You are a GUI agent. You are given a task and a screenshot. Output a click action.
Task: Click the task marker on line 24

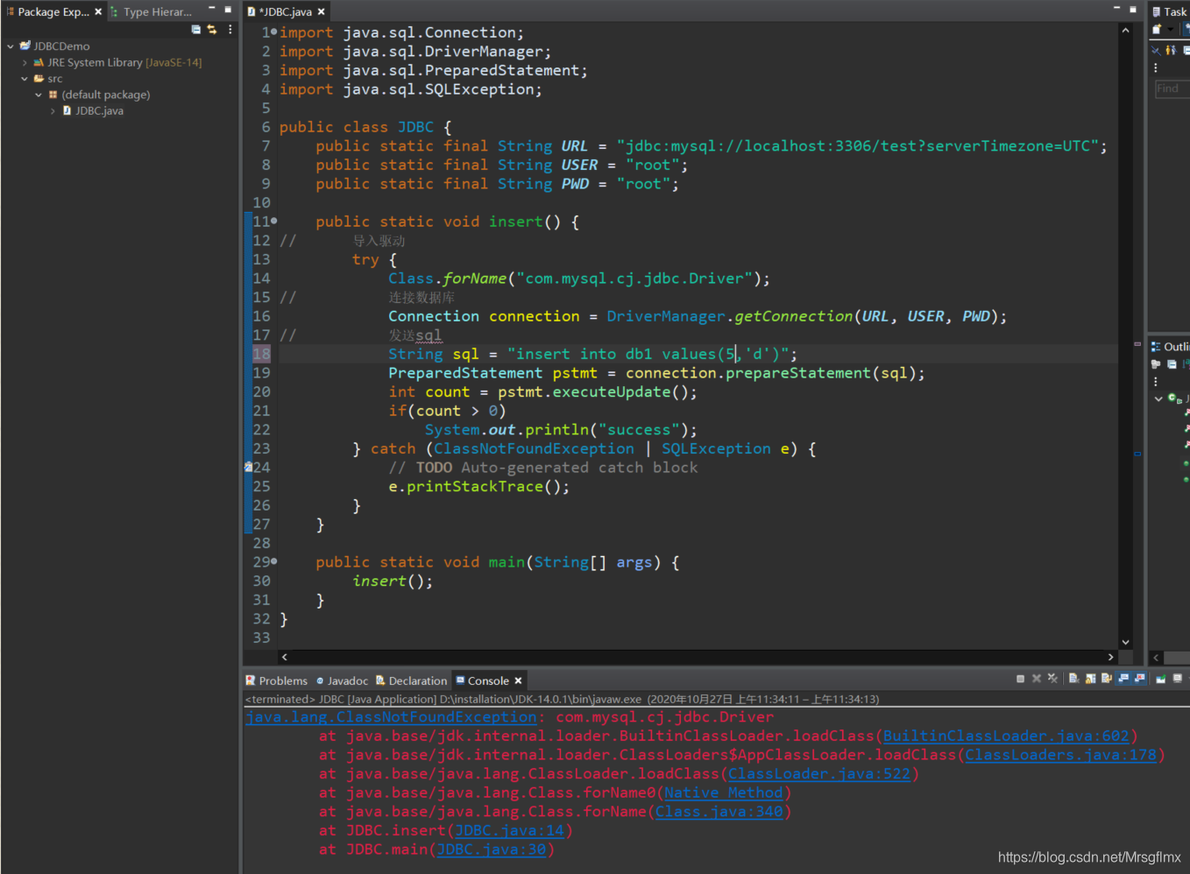pyautogui.click(x=248, y=468)
